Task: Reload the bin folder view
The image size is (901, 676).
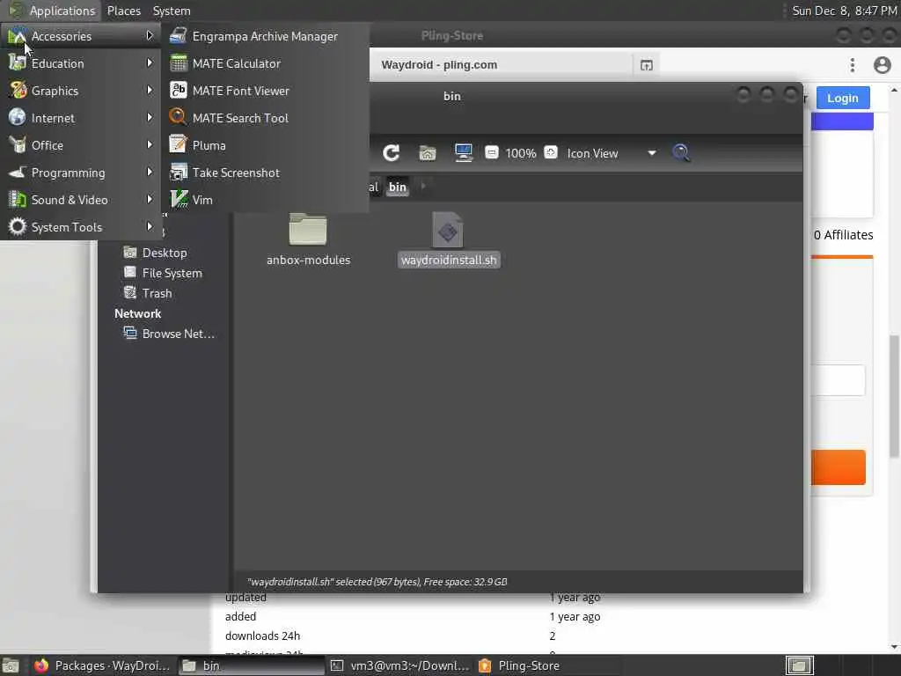Action: 392,153
